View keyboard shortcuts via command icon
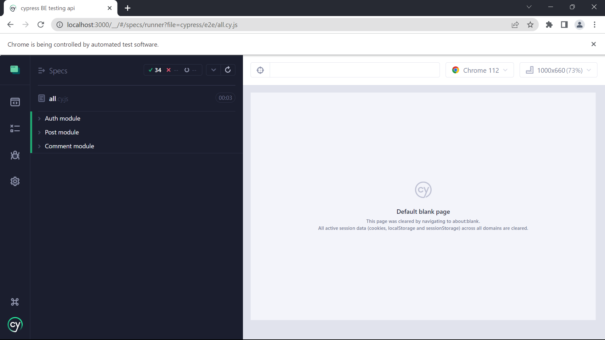Screen dimensions: 605x340 (x=15, y=302)
